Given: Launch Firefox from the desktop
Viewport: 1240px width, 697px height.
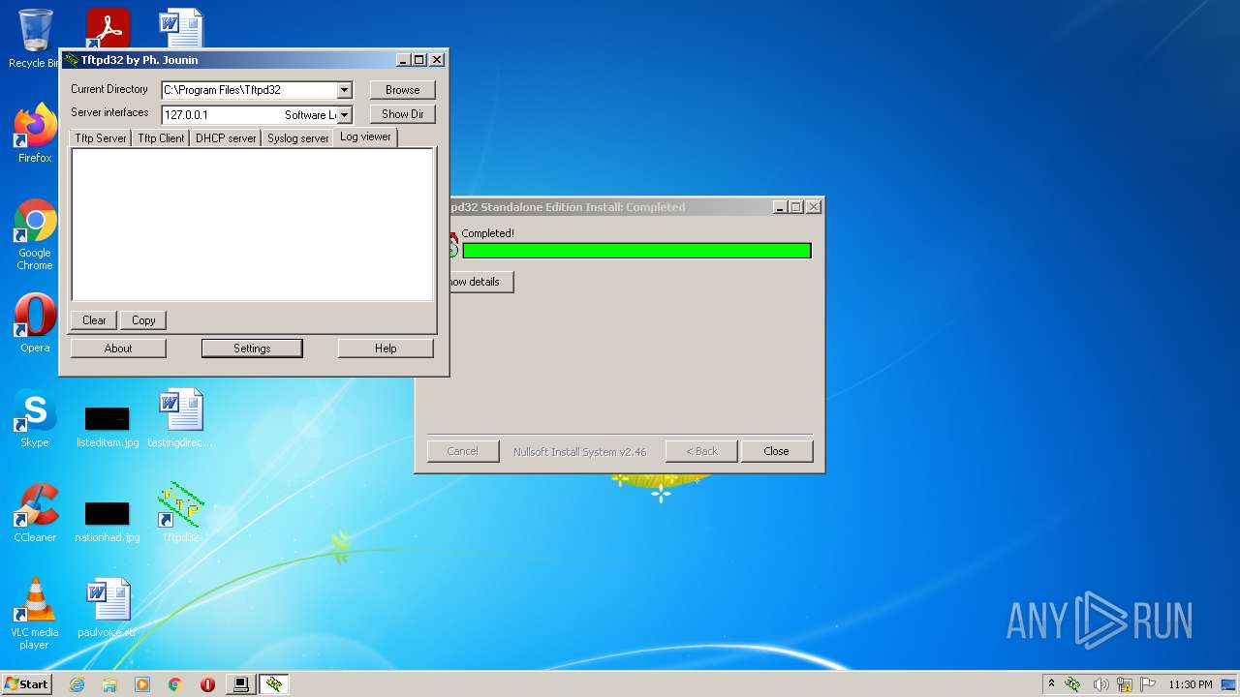Looking at the screenshot, I should click(x=35, y=133).
